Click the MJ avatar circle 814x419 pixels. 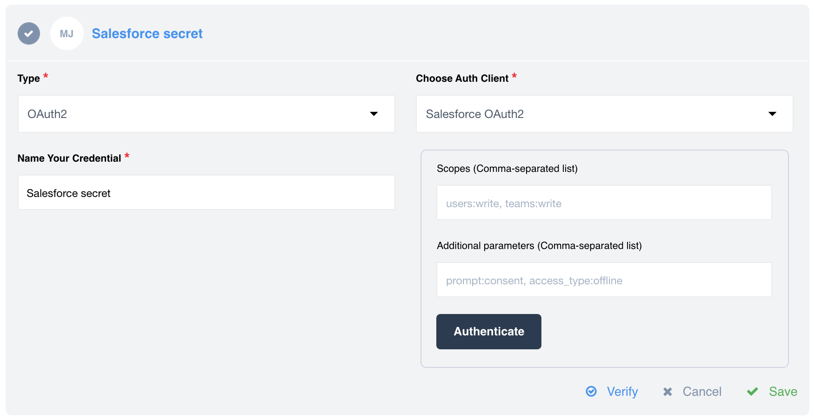click(67, 33)
